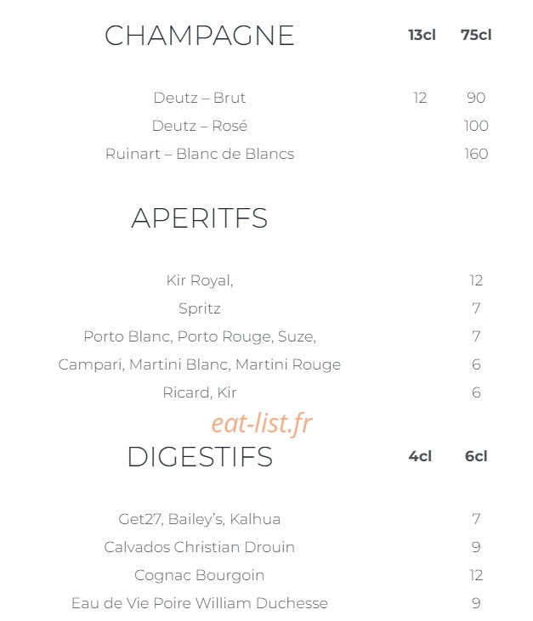The width and height of the screenshot is (533, 621).
Task: Click the CHAMPAGNE section heading
Action: pos(199,35)
